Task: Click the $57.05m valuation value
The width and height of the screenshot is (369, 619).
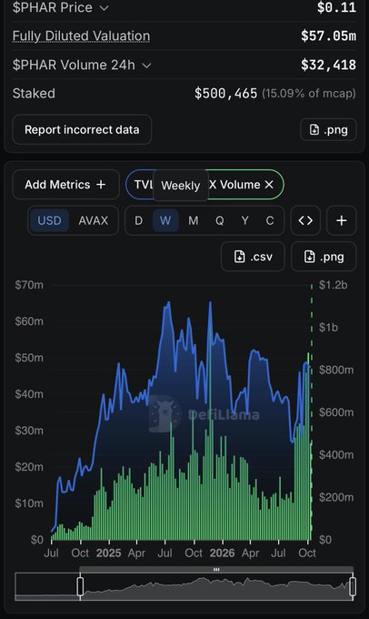Action: [328, 36]
